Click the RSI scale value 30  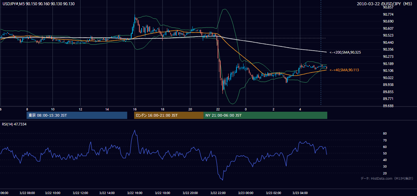point(385,166)
